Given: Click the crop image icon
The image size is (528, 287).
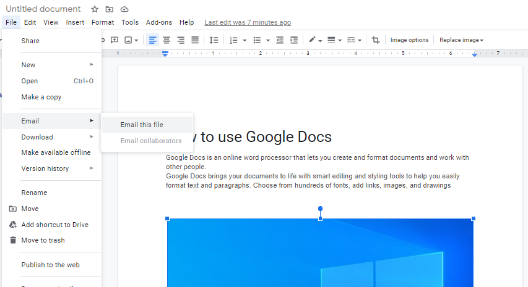Looking at the screenshot, I should [x=376, y=40].
